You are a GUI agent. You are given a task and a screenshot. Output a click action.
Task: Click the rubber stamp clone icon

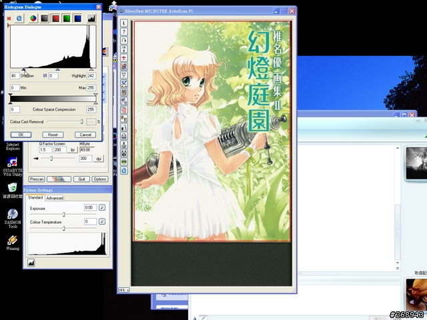(x=124, y=145)
